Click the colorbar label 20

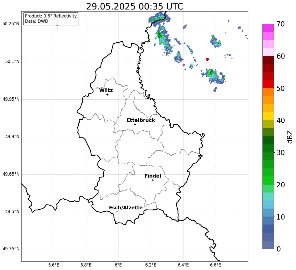pyautogui.click(x=280, y=185)
